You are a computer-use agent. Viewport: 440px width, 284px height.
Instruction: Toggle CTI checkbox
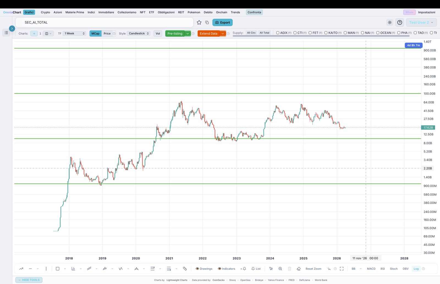click(x=295, y=33)
